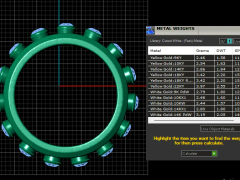Screen dimensions: 240x180
Task: Select the Yellow Gold:22KY row
Action: 194,86
